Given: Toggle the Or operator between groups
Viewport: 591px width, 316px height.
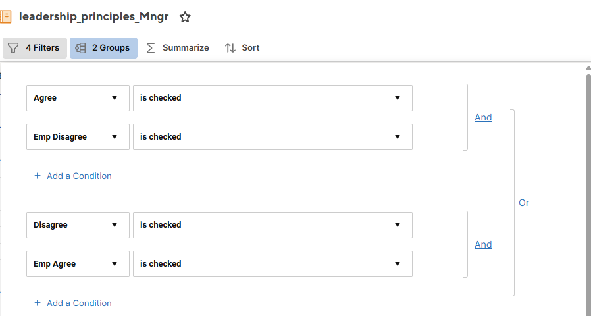Looking at the screenshot, I should (x=524, y=203).
